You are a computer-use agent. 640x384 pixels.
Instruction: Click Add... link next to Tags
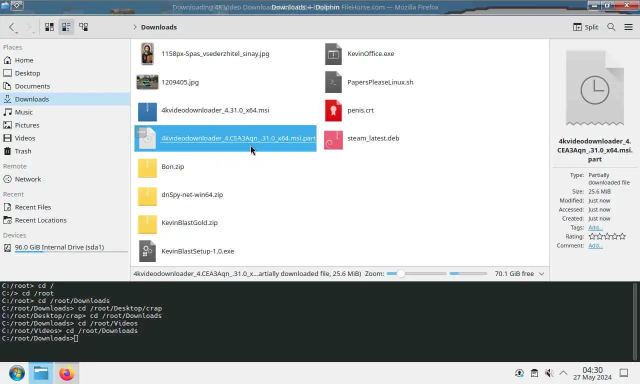pos(595,227)
